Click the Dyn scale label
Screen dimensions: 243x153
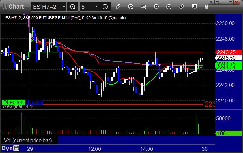tap(7, 148)
